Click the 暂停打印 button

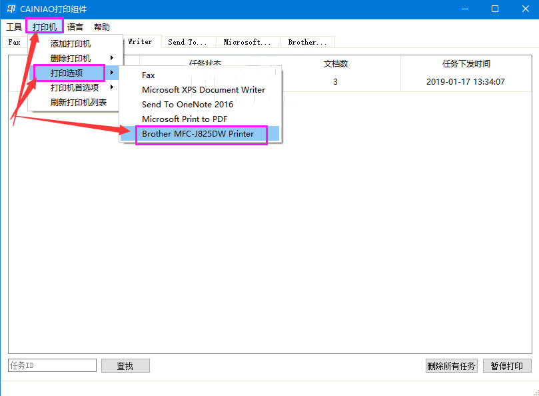point(507,366)
